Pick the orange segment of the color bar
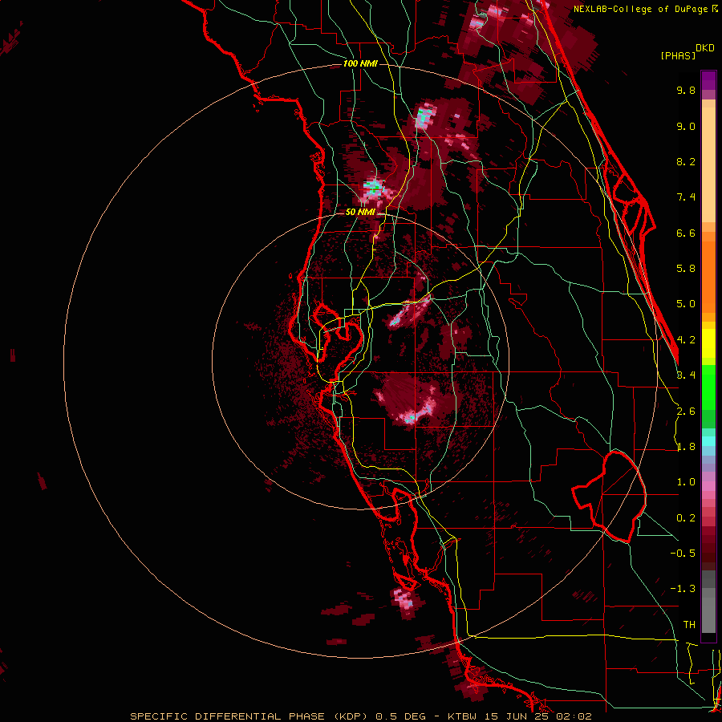The image size is (722, 722). 708,277
